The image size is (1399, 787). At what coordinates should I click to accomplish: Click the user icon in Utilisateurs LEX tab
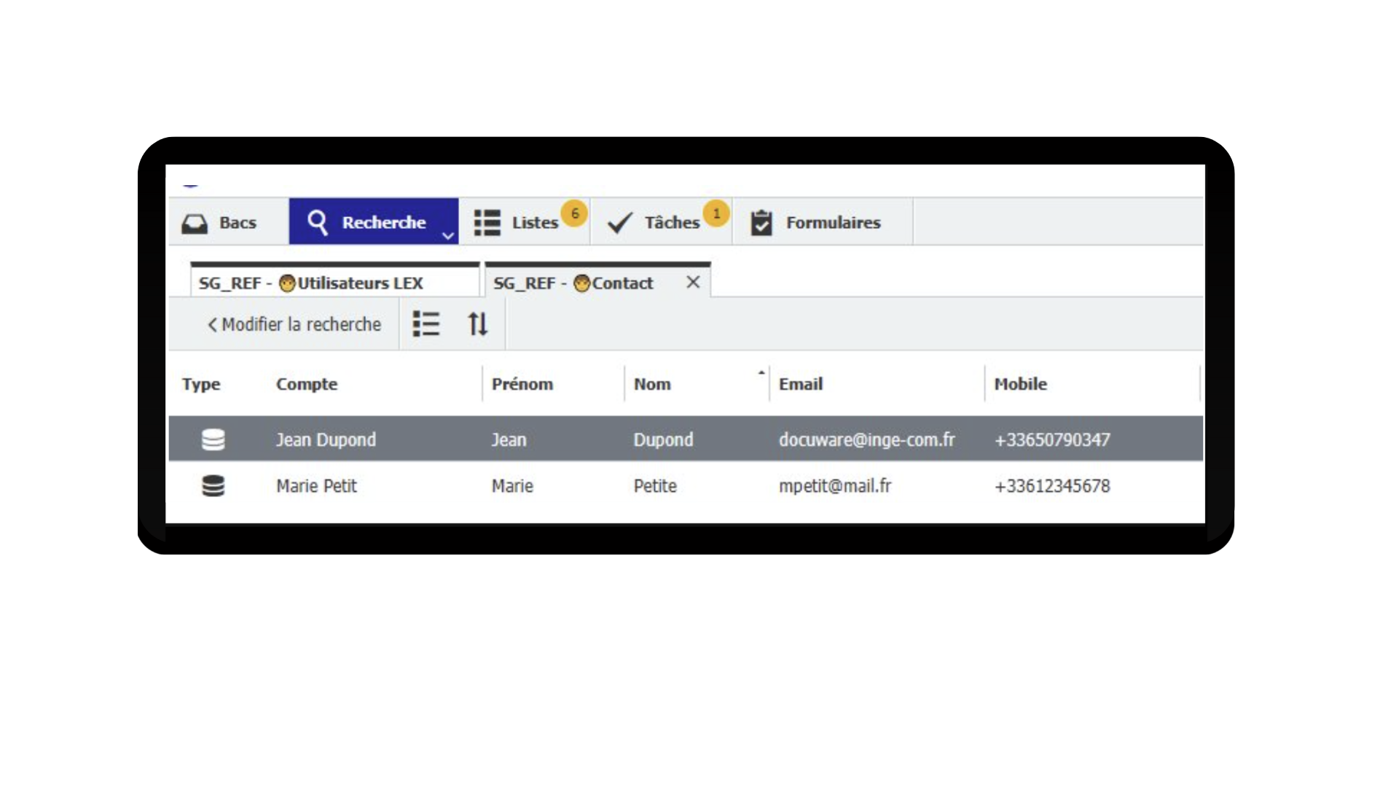point(287,283)
